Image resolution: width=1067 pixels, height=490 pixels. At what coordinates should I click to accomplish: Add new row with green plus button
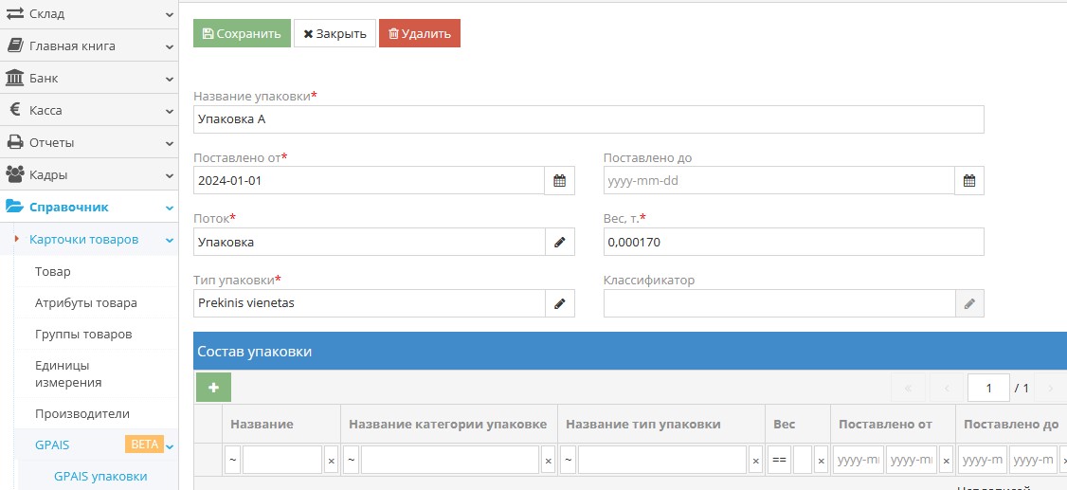point(213,387)
